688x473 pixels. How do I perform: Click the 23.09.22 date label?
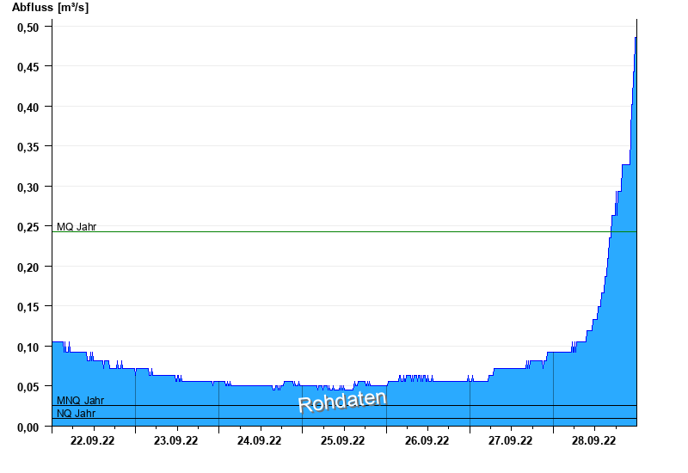pyautogui.click(x=176, y=440)
